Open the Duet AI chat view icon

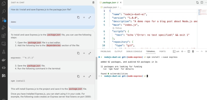pos(4,76)
